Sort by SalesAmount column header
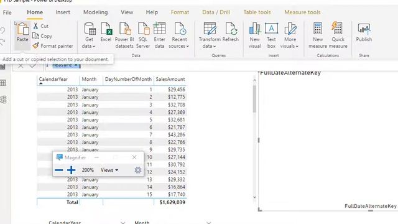 pos(170,79)
